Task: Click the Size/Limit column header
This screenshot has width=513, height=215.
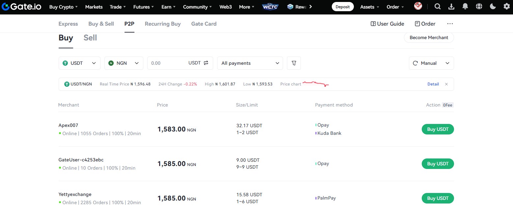Action: (x=247, y=105)
